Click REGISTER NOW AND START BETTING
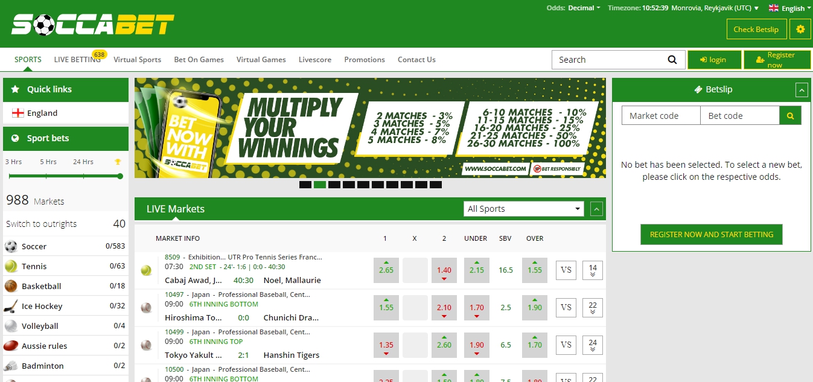Screen dimensions: 813x382 (x=712, y=234)
